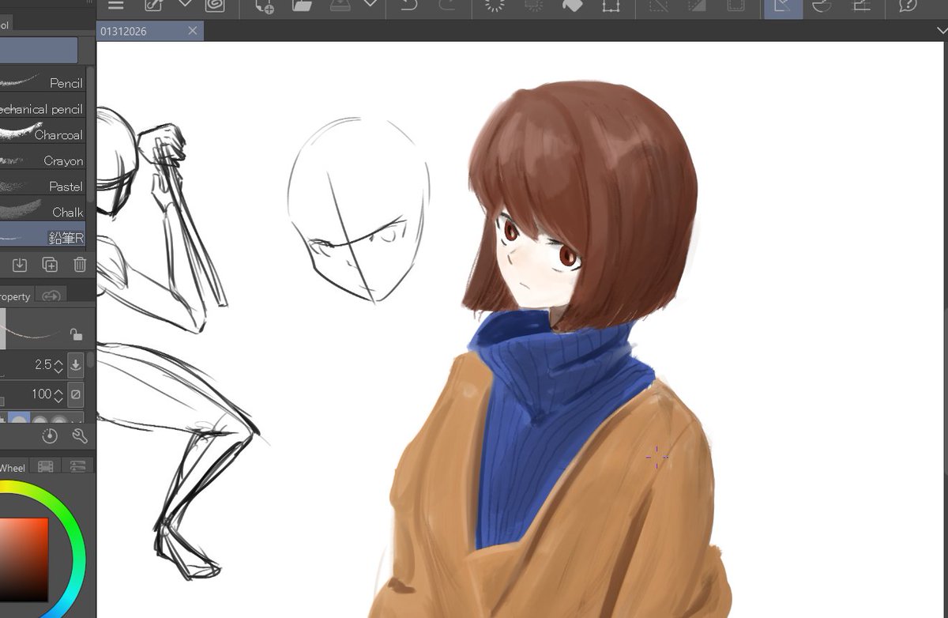Expand the save options dropdown arrow
The width and height of the screenshot is (948, 618).
(370, 4)
